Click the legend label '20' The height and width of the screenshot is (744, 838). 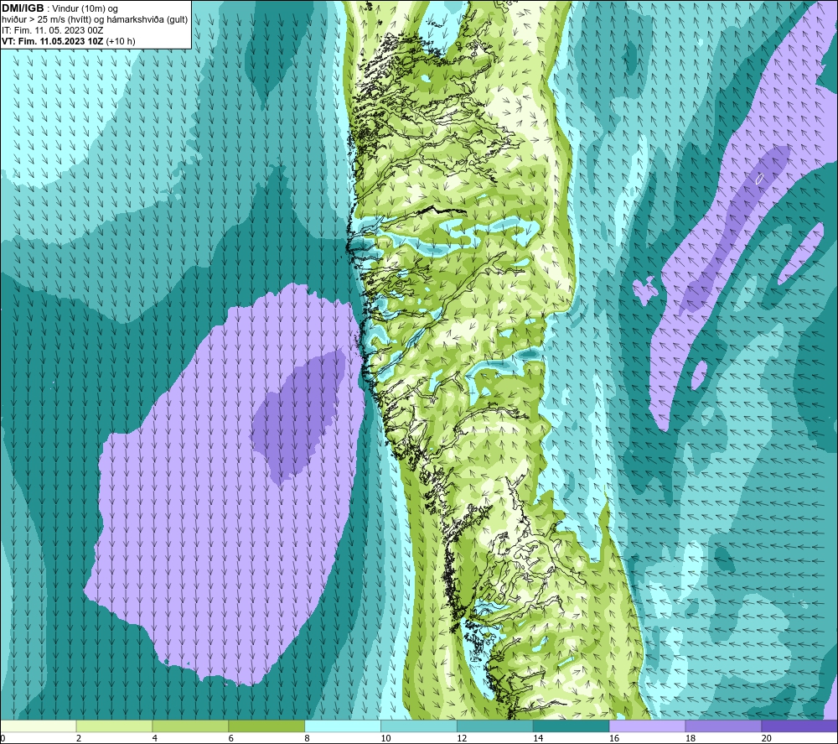pos(767,739)
